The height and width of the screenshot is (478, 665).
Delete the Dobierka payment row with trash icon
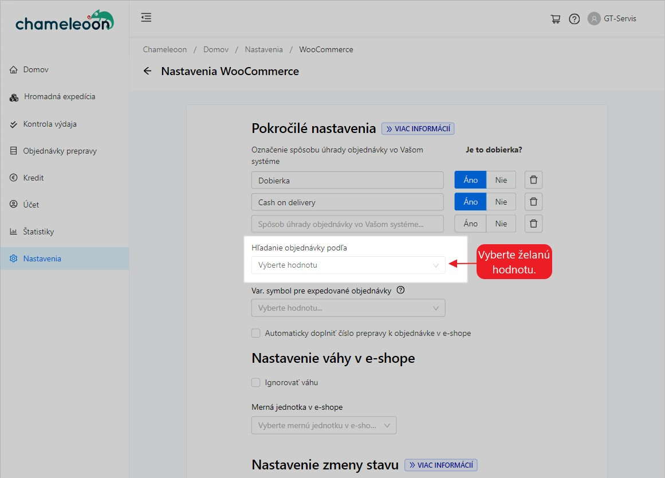[x=533, y=180]
